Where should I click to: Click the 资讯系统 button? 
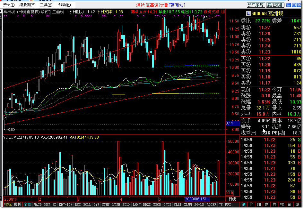(256, 5)
